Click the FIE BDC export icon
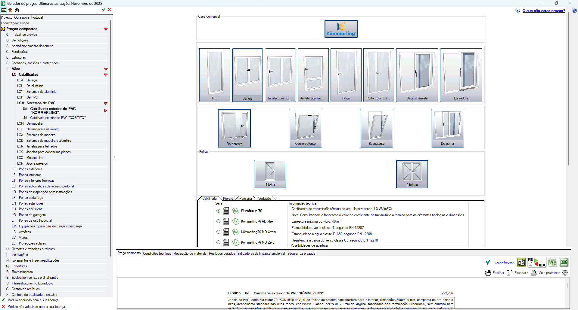 pyautogui.click(x=537, y=262)
